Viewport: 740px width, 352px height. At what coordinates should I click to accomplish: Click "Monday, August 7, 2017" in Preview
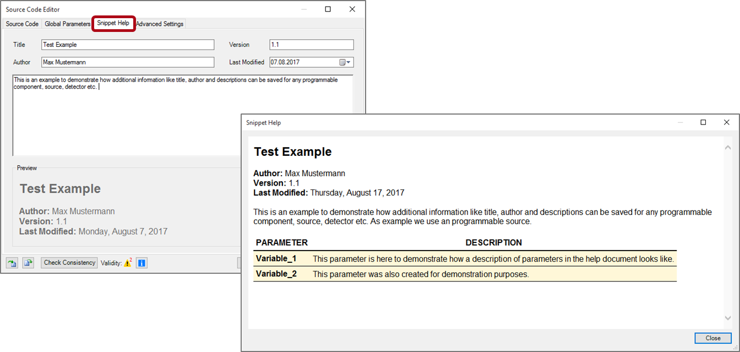[123, 231]
